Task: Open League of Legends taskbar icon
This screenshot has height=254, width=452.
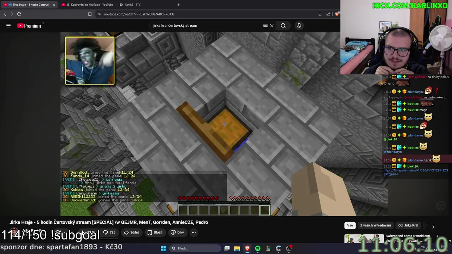Action: 268,248
